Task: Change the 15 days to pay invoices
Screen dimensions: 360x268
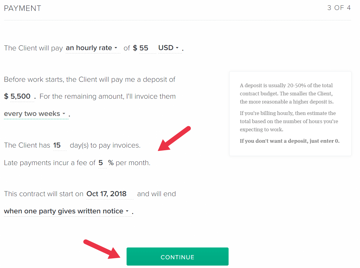Action: [60, 145]
